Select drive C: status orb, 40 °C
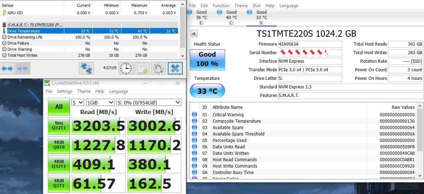This screenshot has width=424, height=194. tap(219, 12)
